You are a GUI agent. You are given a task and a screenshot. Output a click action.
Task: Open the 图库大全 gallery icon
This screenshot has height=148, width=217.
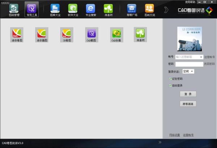55,9
